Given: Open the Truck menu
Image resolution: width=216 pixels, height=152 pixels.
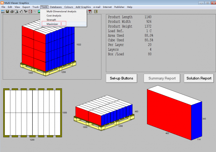Looking at the screenshot, I should pyautogui.click(x=35, y=7).
